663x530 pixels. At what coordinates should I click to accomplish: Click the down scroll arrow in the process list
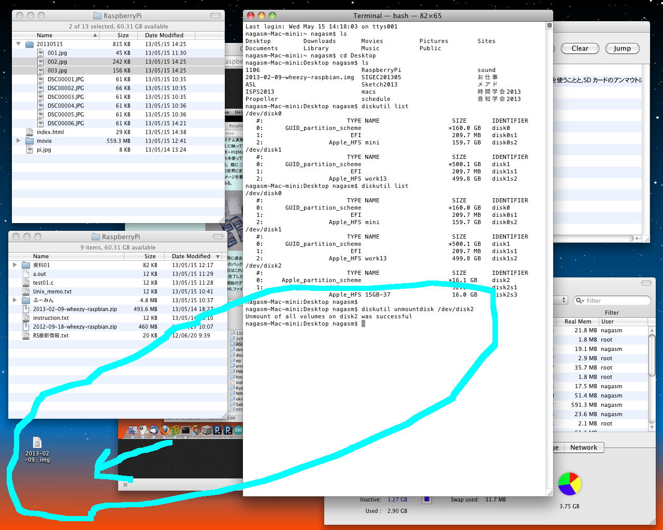(x=652, y=428)
